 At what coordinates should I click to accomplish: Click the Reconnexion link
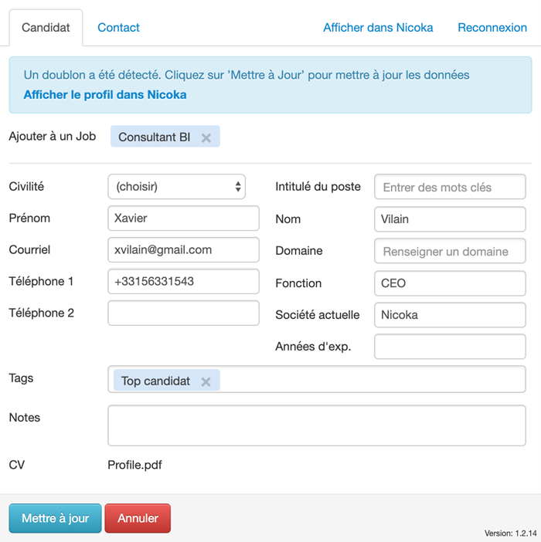[x=492, y=27]
